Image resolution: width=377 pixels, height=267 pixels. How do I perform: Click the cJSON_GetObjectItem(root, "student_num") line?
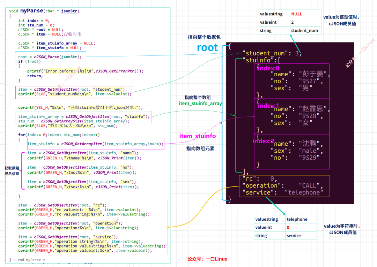tap(72, 89)
